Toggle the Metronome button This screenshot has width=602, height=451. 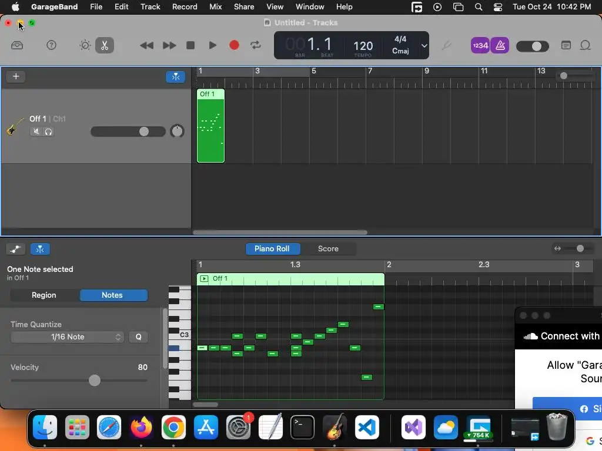(500, 46)
